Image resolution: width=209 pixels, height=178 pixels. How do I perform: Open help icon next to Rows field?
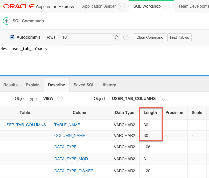tap(126, 37)
